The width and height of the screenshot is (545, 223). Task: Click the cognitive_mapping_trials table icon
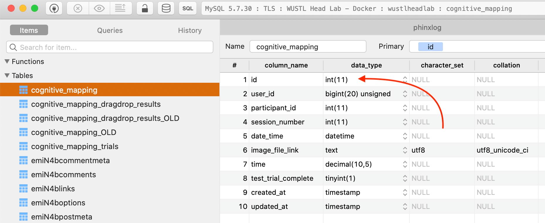click(x=23, y=146)
